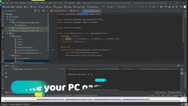The height and width of the screenshot is (106, 188).
Task: Open the VCS menu
Action: [x=66, y=3]
